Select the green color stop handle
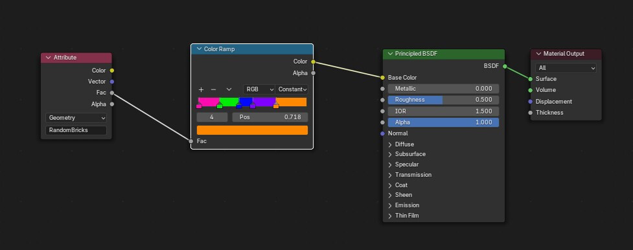 pos(220,106)
